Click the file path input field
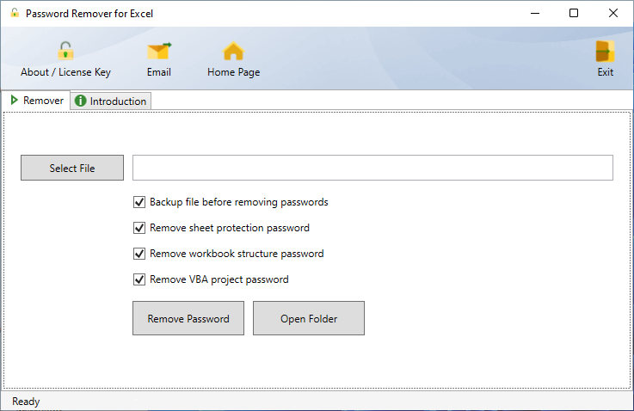 point(372,168)
